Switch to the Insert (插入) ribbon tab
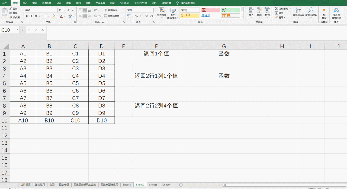 pos(25,3)
